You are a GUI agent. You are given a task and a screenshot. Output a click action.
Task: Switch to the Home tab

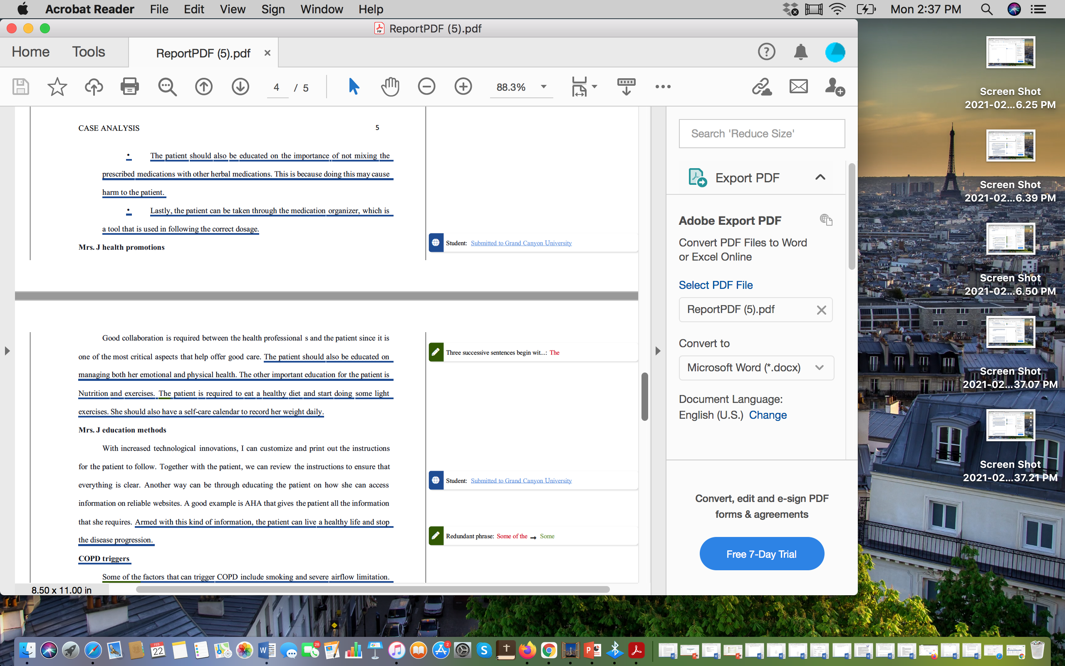pyautogui.click(x=30, y=52)
